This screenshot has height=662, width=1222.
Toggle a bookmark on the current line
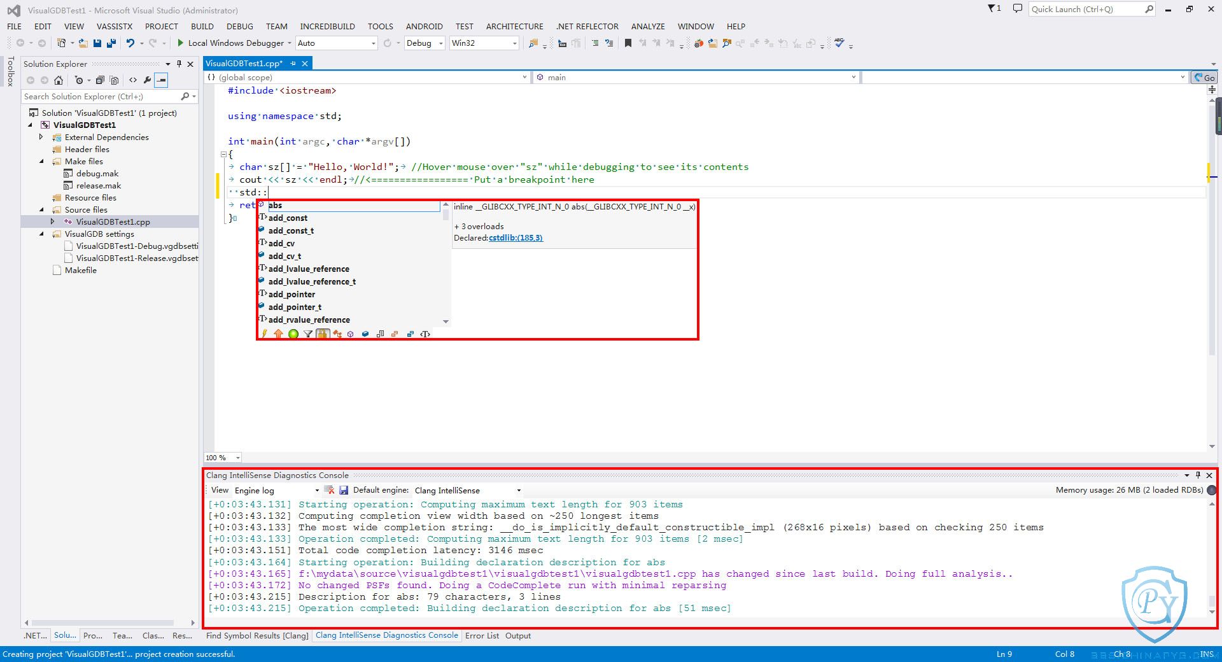628,43
